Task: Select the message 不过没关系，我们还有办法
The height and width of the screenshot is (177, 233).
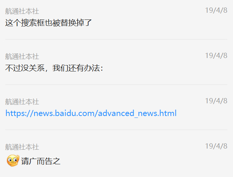Action: [54, 68]
